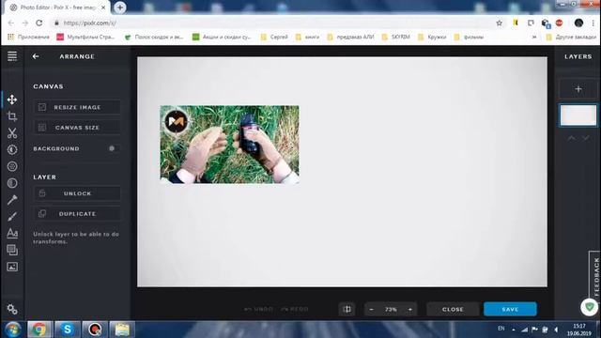Open the Liquify tool icon
Image resolution: width=601 pixels, height=338 pixels.
(12, 183)
